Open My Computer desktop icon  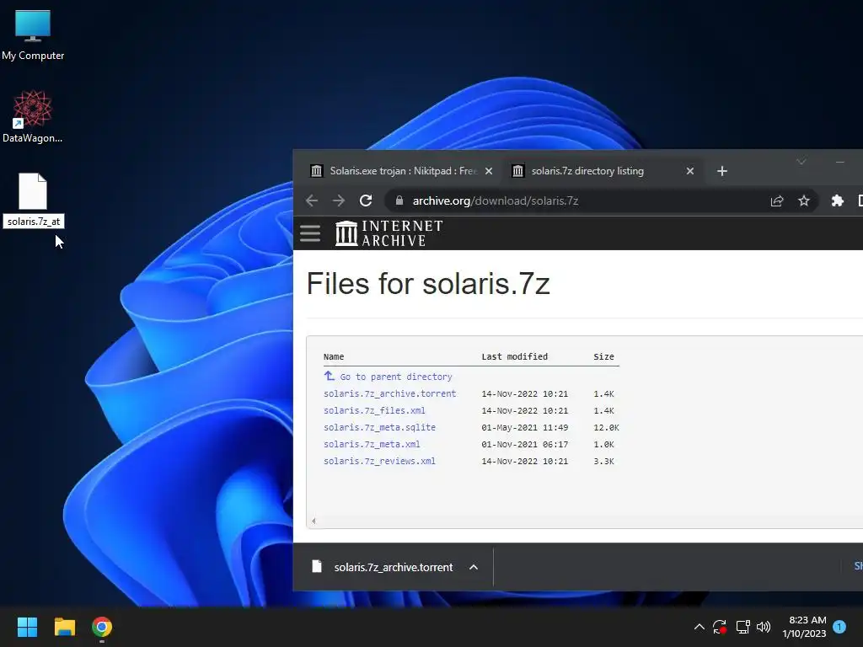point(33,35)
